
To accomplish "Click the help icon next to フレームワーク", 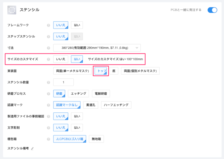I will (x=49, y=25).
